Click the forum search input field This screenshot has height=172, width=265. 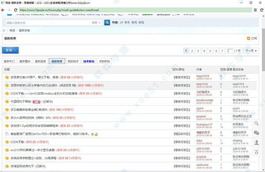pyautogui.click(x=48, y=22)
